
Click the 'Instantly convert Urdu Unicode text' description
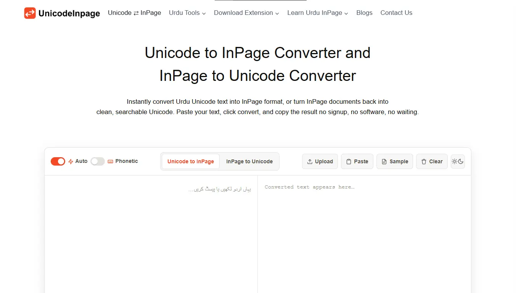point(258,107)
